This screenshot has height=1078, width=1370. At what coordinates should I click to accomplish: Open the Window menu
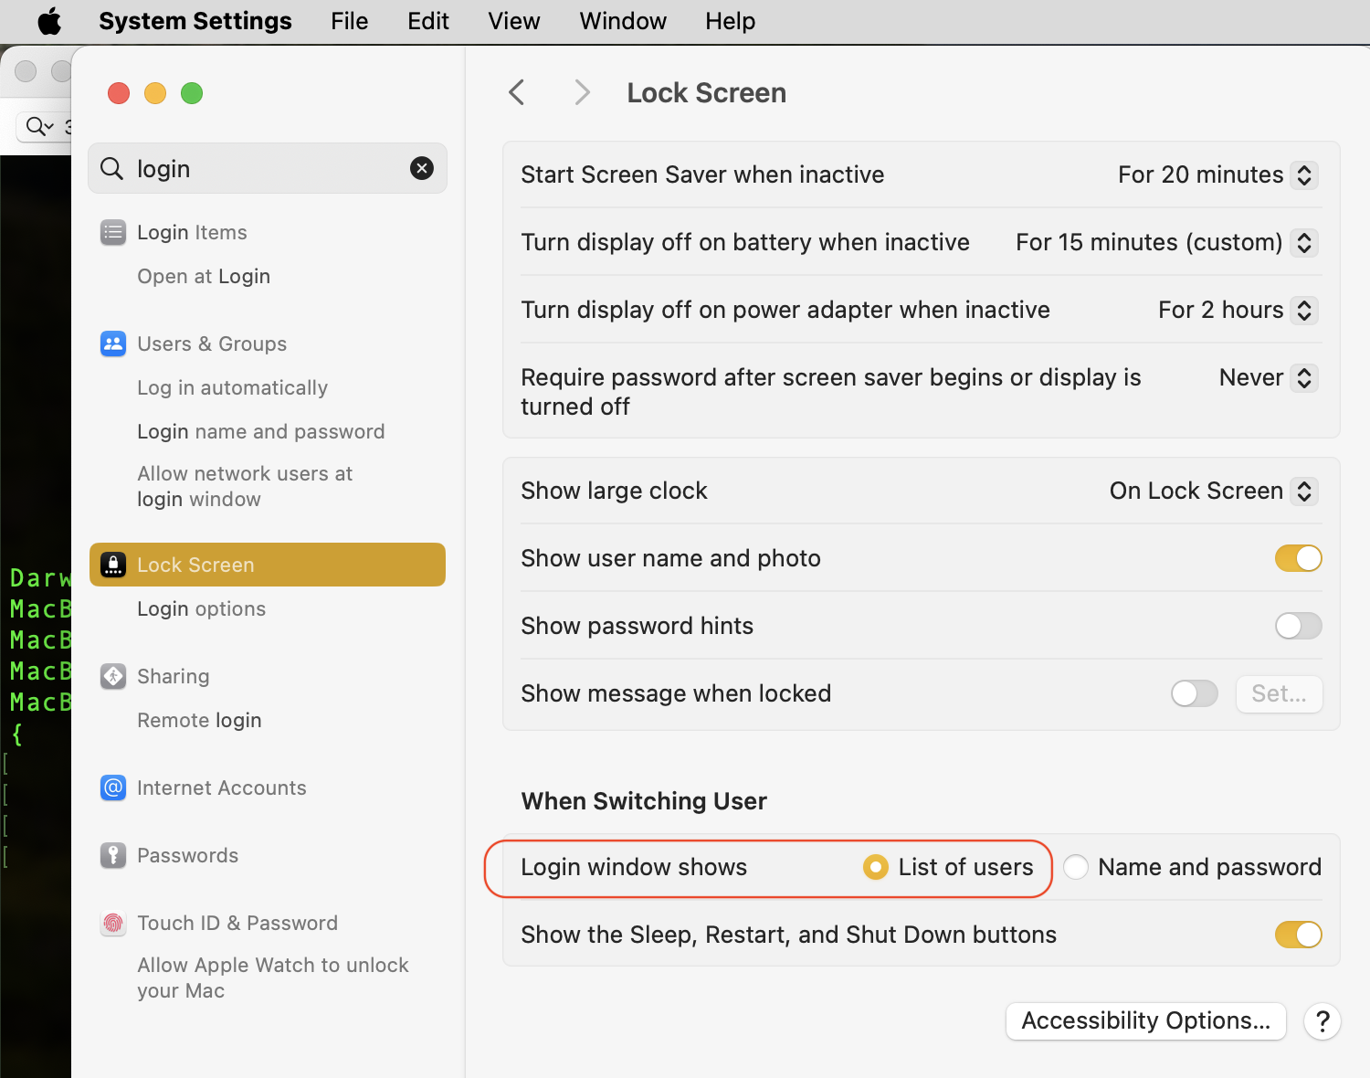(x=623, y=21)
